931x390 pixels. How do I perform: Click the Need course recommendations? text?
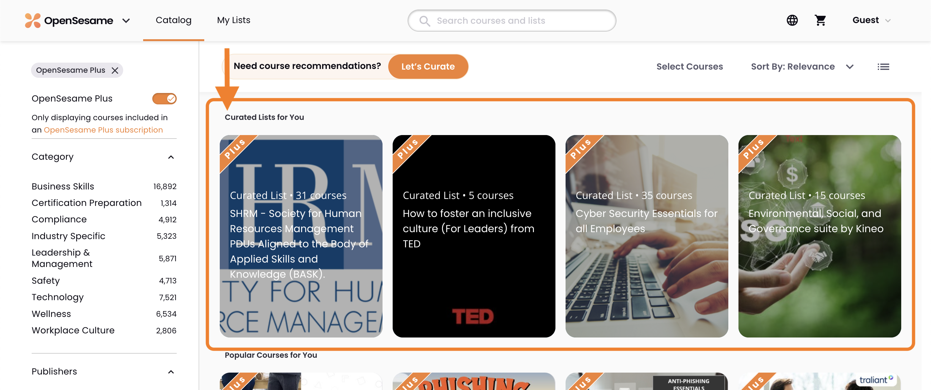[307, 66]
